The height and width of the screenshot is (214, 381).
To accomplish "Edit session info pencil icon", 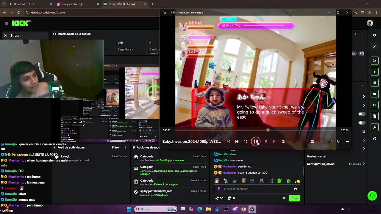I will tap(355, 34).
